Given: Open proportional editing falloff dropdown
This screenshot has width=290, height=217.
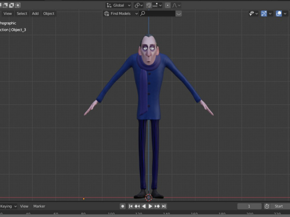Looking at the screenshot, I should coord(176,5).
